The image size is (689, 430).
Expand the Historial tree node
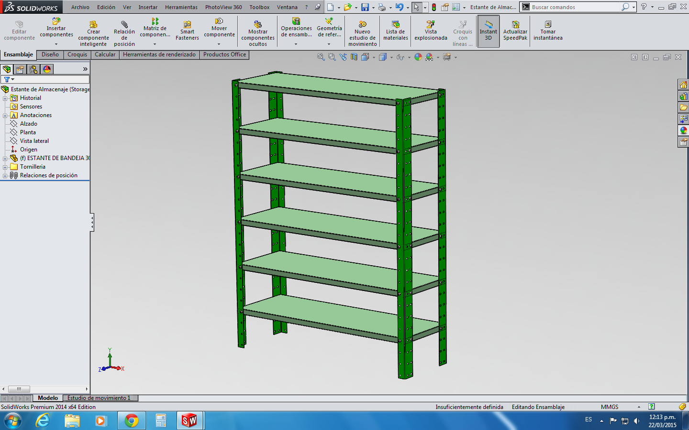(x=5, y=98)
